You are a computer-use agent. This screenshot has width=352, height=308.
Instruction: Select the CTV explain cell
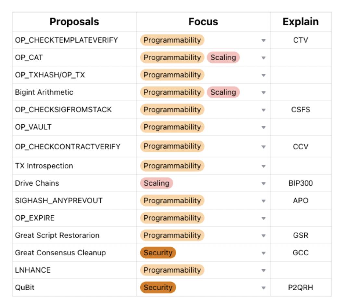pyautogui.click(x=300, y=40)
